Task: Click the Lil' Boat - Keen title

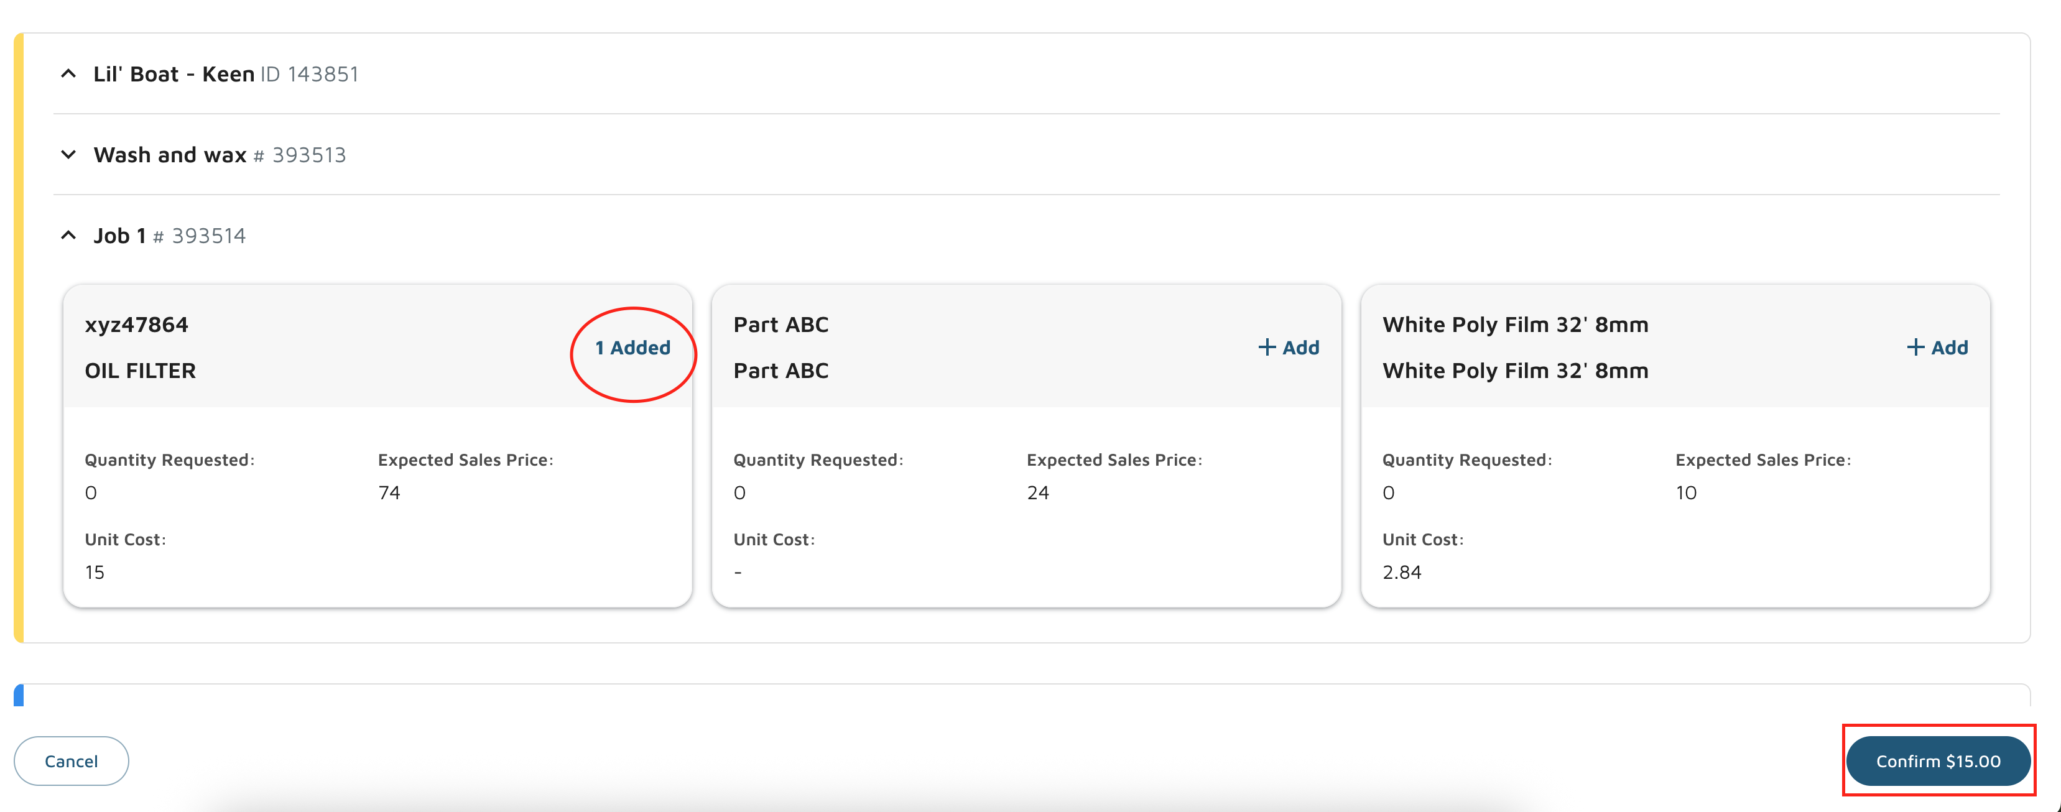Action: pos(174,73)
